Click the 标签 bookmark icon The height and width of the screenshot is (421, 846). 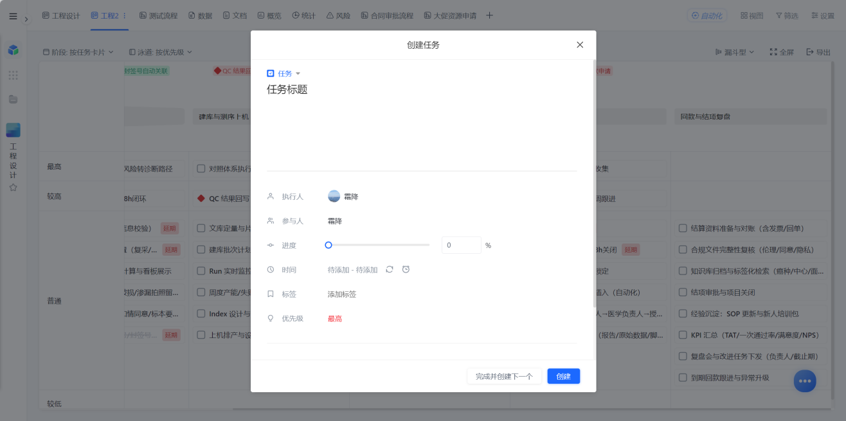[271, 294]
